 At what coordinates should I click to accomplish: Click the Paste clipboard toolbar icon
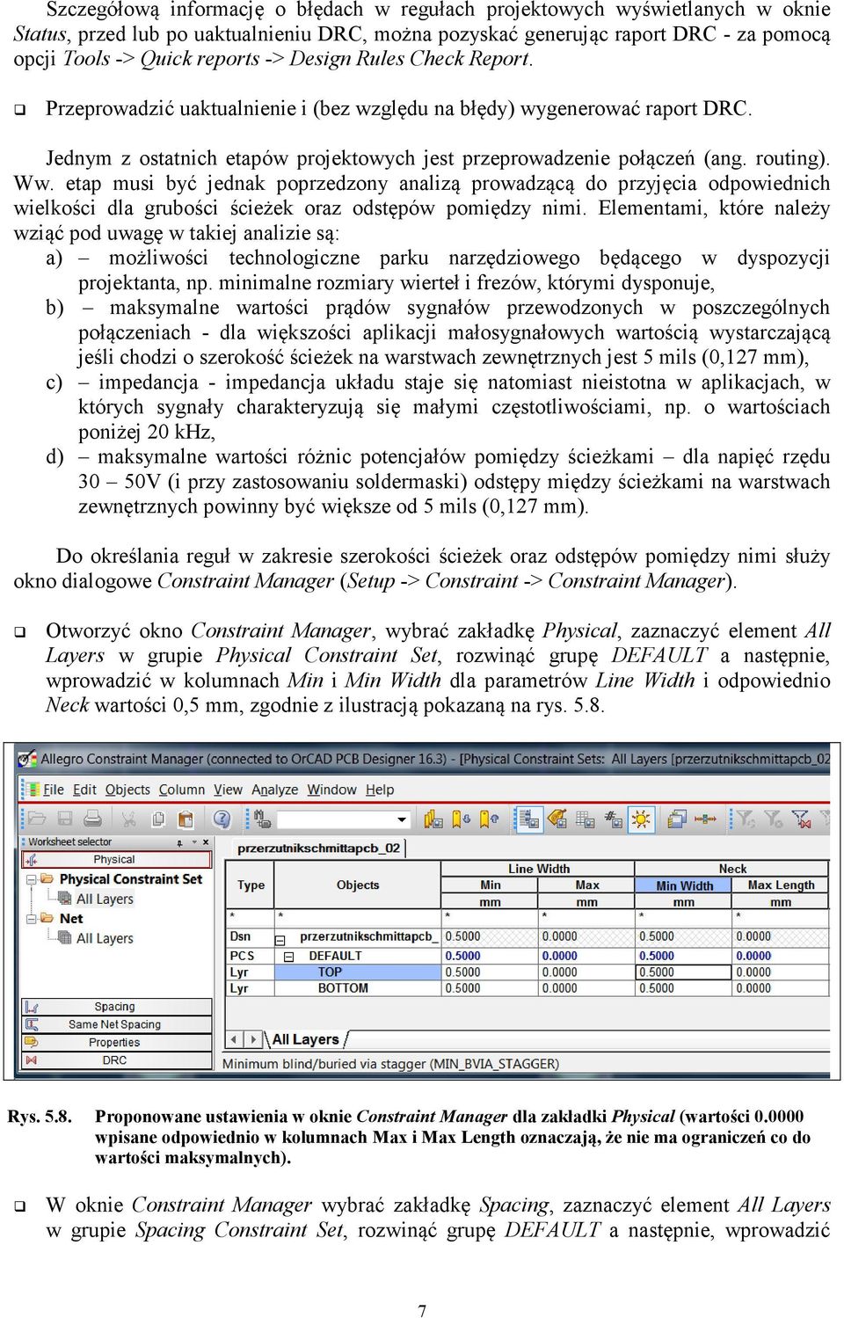click(x=186, y=819)
